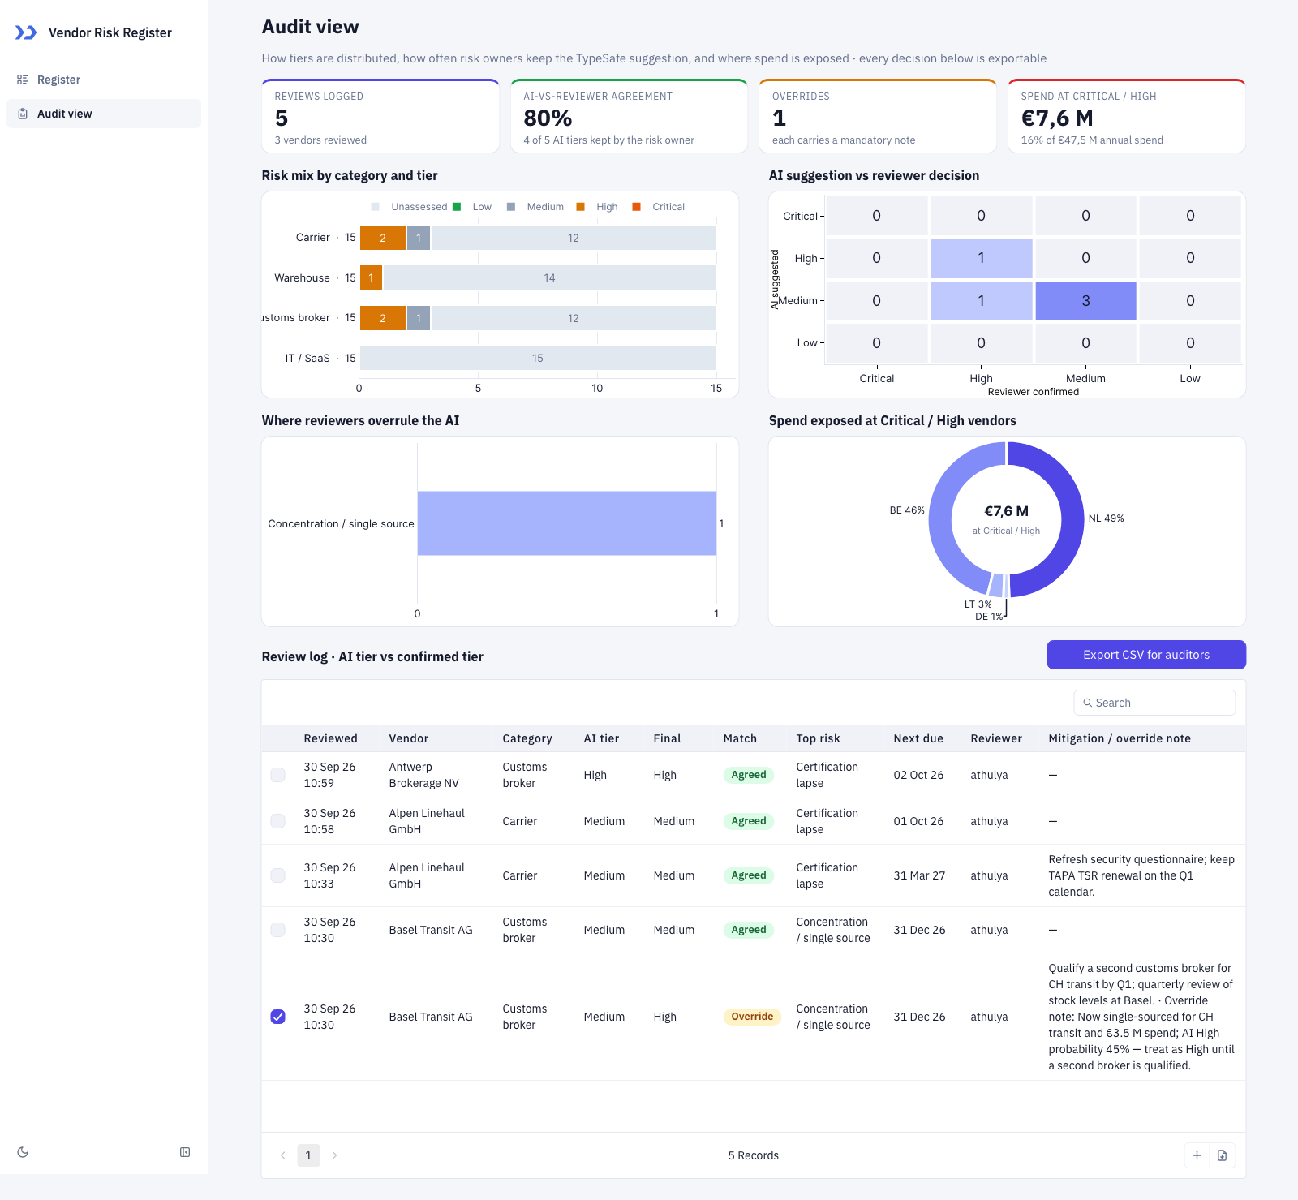1298x1200 pixels.
Task: Toggle High legend entry
Action: tap(597, 207)
